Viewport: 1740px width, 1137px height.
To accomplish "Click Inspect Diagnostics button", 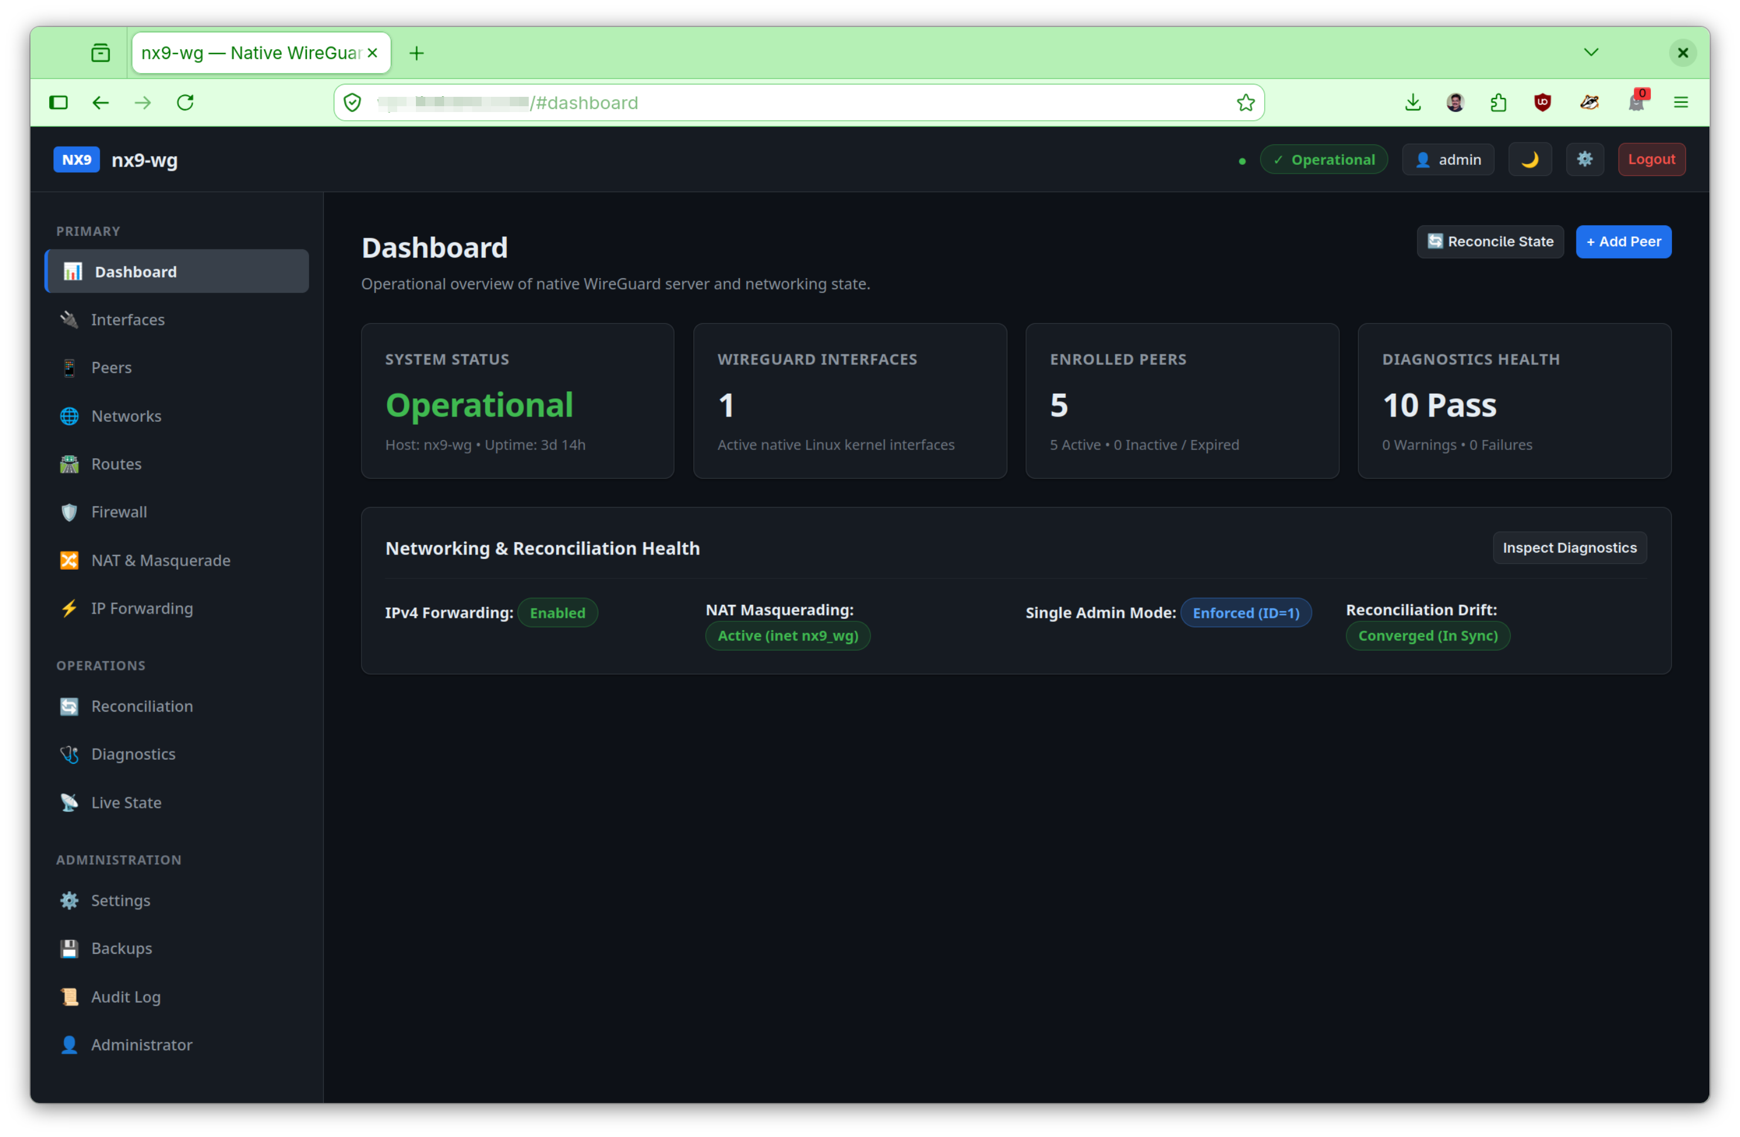I will pos(1569,547).
